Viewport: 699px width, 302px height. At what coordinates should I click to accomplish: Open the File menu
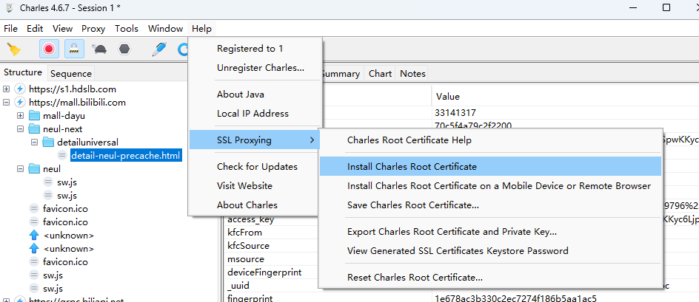pos(10,29)
